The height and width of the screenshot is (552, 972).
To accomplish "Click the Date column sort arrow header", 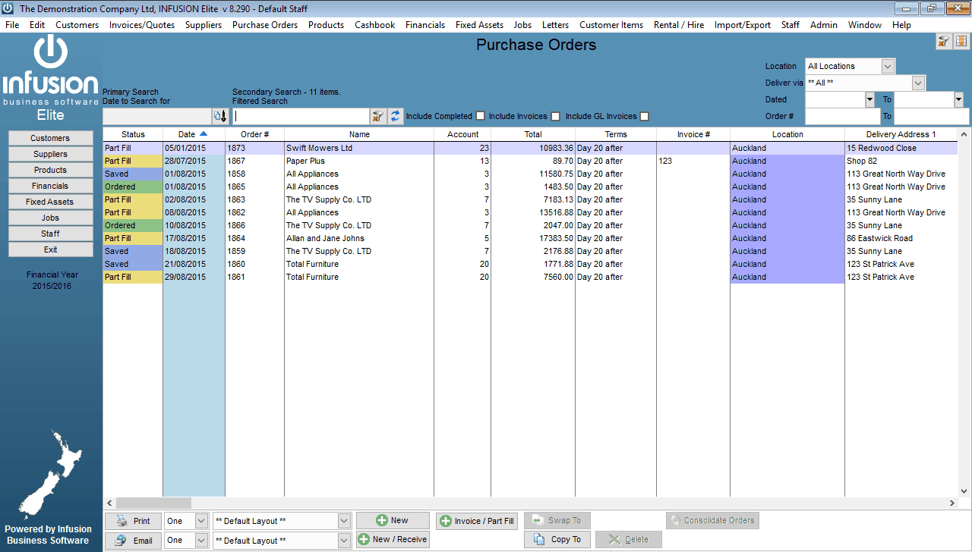I will tap(194, 134).
